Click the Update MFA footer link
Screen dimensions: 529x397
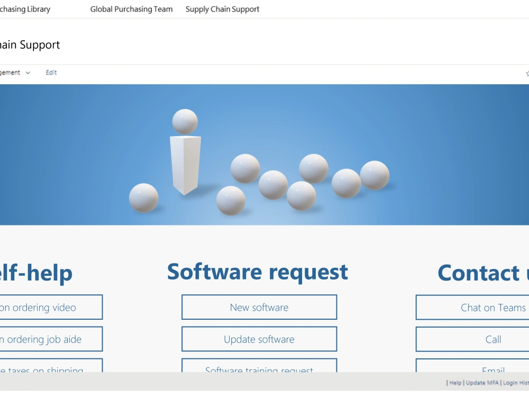click(x=482, y=383)
